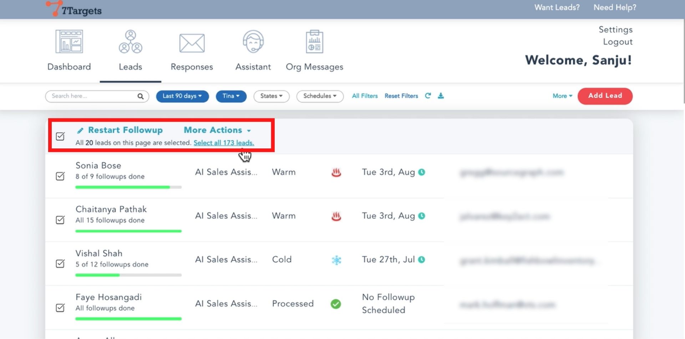685x339 pixels.
Task: Open the Assistant headset icon
Action: tap(253, 42)
